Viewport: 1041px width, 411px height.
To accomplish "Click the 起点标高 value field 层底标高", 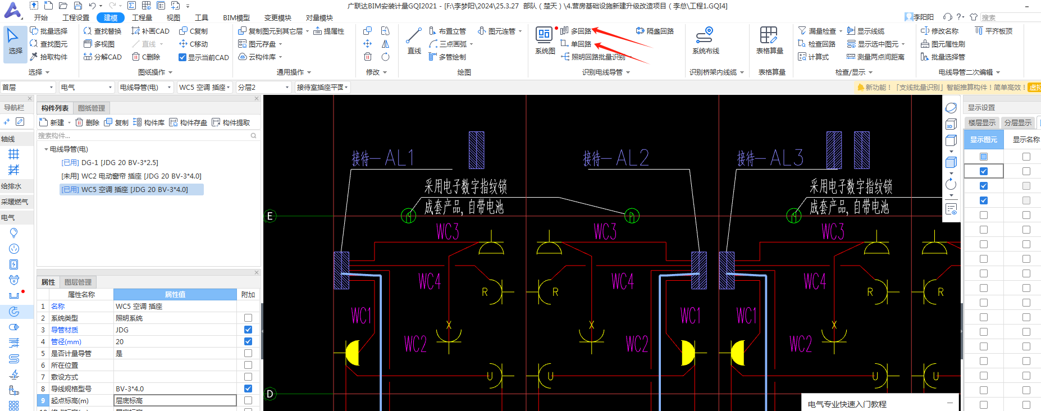I will click(175, 400).
